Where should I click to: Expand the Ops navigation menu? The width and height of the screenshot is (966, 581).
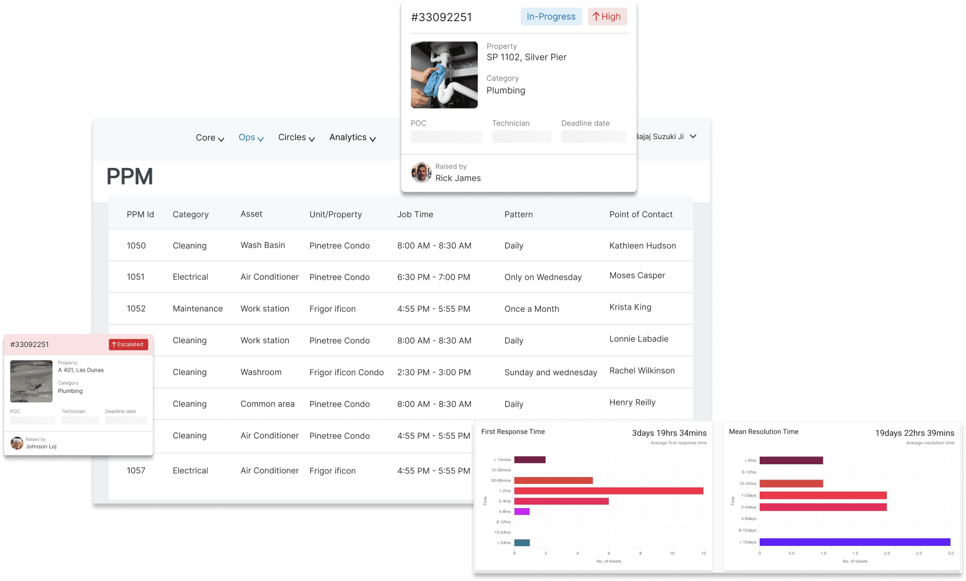click(x=251, y=137)
